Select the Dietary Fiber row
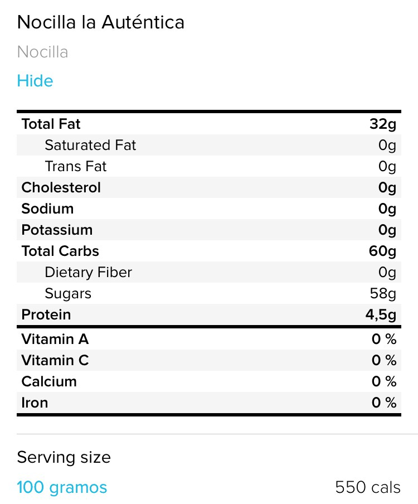 coord(208,272)
